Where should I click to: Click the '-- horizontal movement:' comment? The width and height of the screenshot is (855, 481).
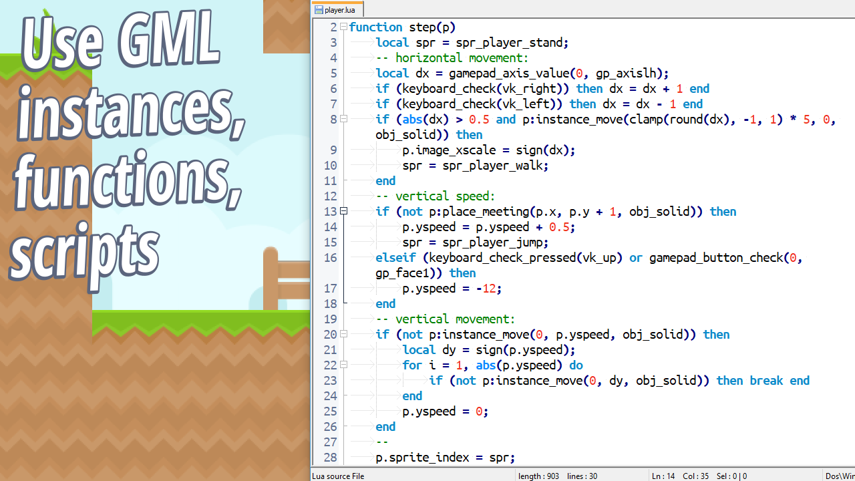452,58
